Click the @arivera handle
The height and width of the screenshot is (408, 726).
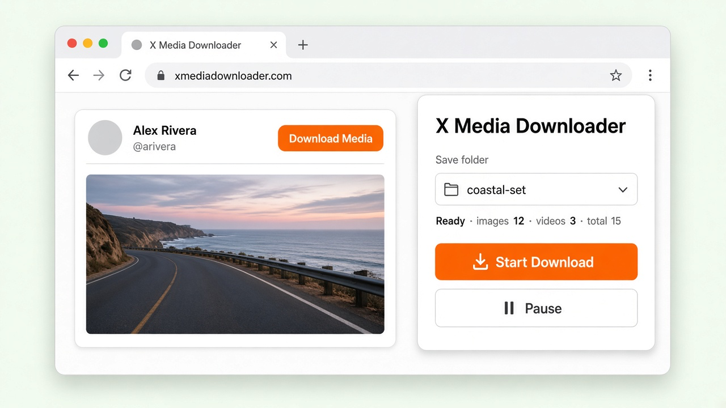tap(154, 147)
